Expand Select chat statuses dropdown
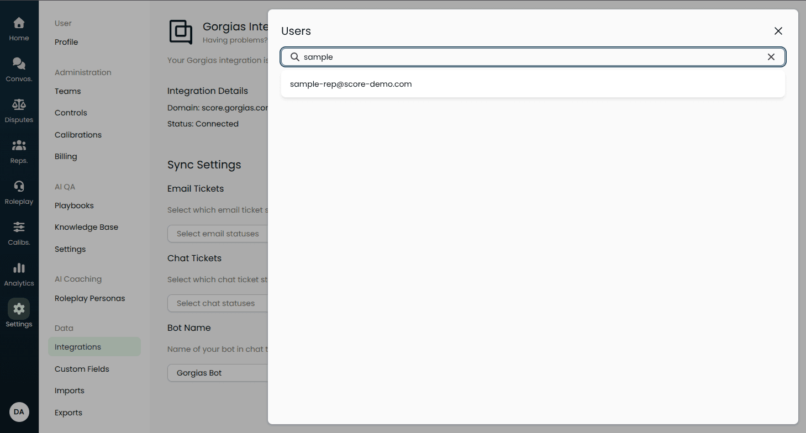Viewport: 806px width, 433px height. (218, 303)
